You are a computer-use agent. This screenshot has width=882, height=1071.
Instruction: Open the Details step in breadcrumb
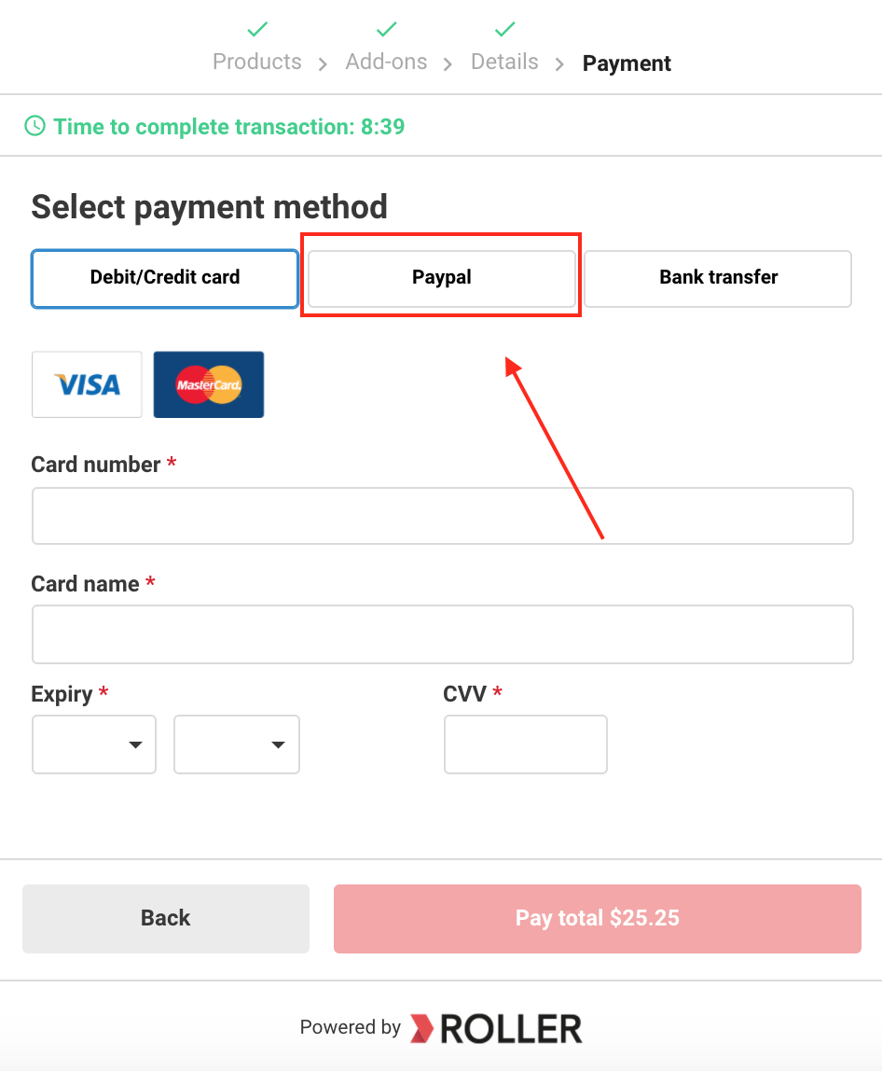[x=504, y=62]
